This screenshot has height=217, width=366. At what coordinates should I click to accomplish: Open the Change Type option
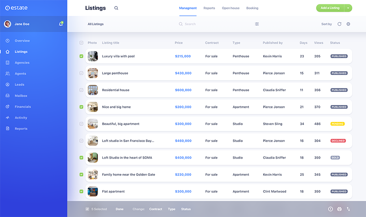tap(172, 209)
